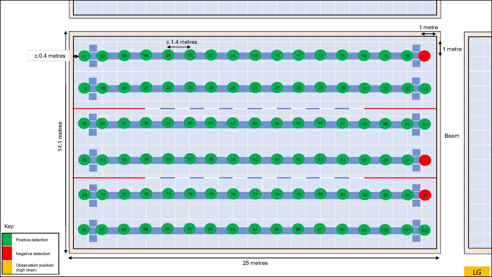Click detection point 34 ending the second row
The height and width of the screenshot is (277, 492).
coord(425,88)
